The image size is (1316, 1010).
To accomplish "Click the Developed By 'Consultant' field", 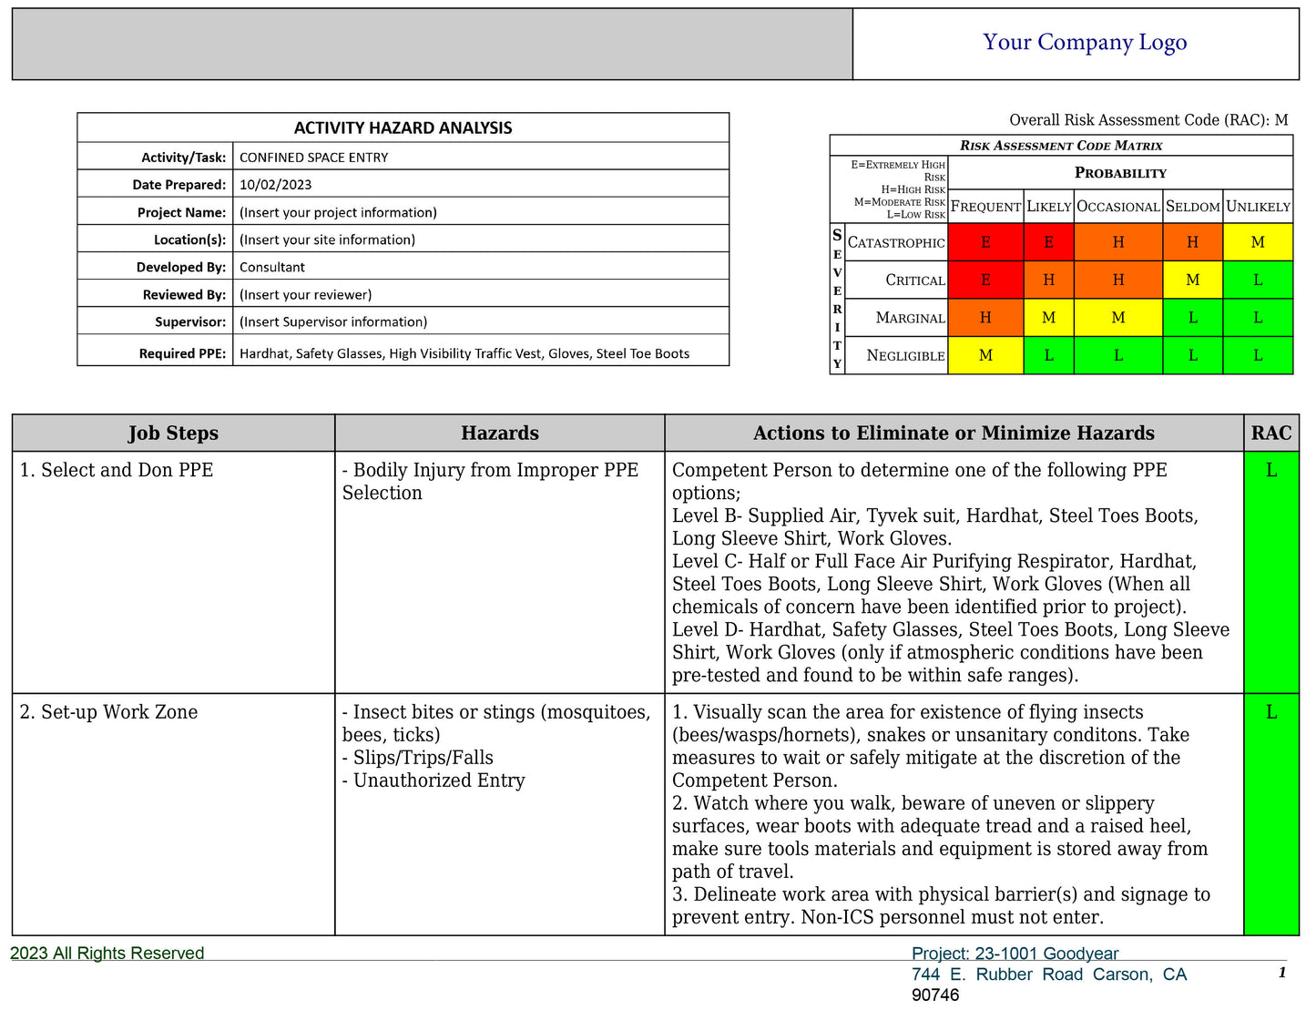I will point(272,267).
